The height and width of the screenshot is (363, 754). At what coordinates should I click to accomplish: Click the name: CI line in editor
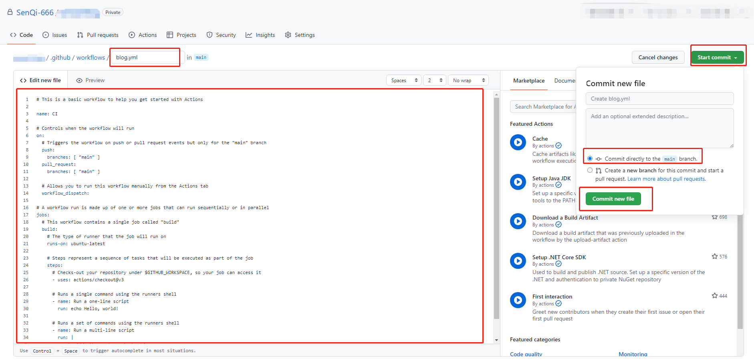pos(47,114)
